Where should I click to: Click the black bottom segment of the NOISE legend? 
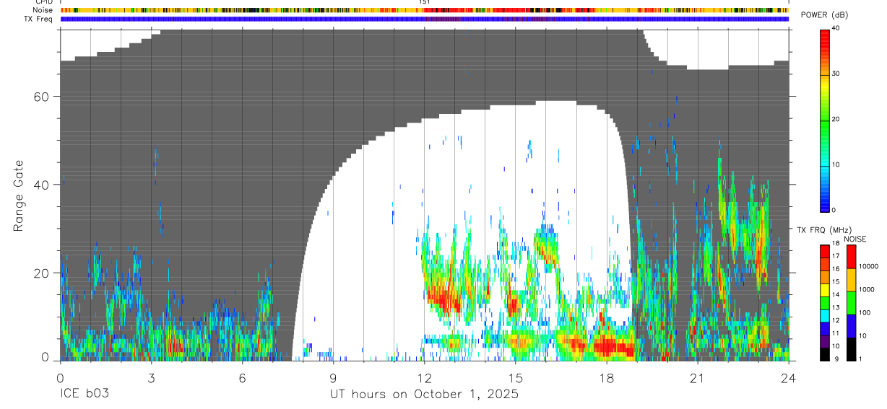click(851, 348)
